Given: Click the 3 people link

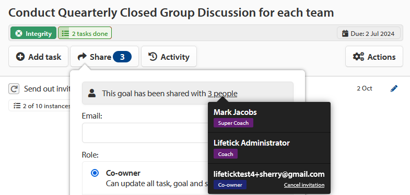Looking at the screenshot, I should (222, 94).
